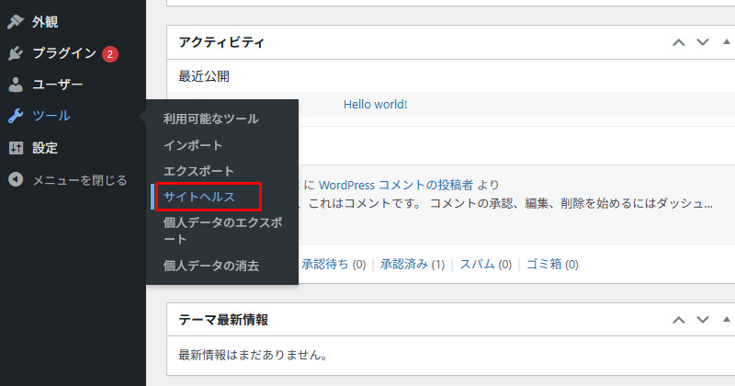Click the red plugin update badge
This screenshot has width=735, height=386.
click(x=109, y=53)
